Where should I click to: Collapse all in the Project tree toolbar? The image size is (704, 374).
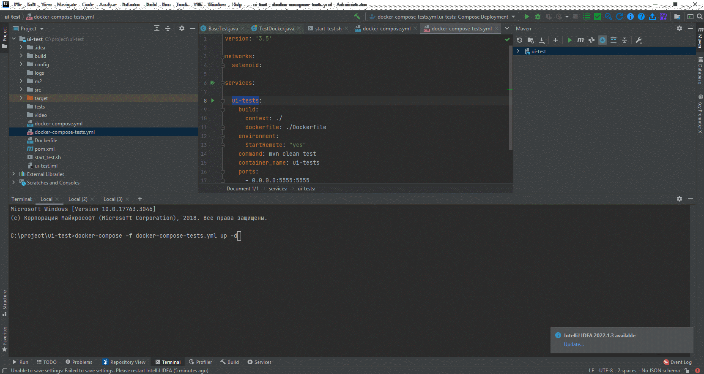(168, 28)
